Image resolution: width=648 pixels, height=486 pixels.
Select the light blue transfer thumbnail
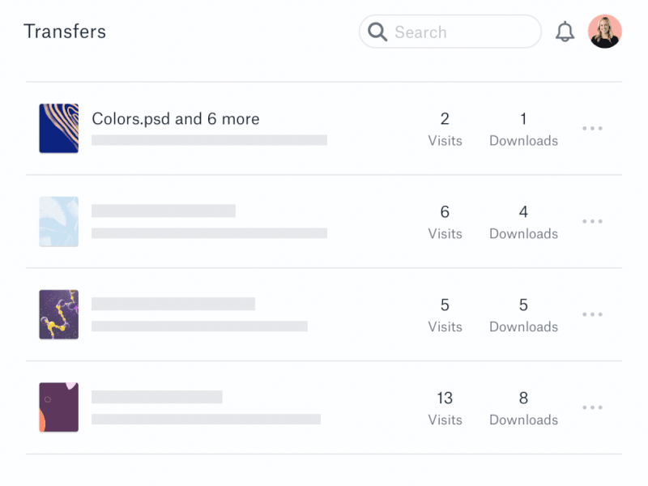tap(58, 221)
